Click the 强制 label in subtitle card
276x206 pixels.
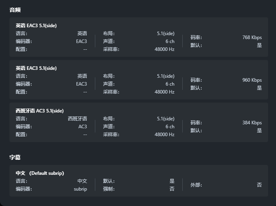coord(109,189)
